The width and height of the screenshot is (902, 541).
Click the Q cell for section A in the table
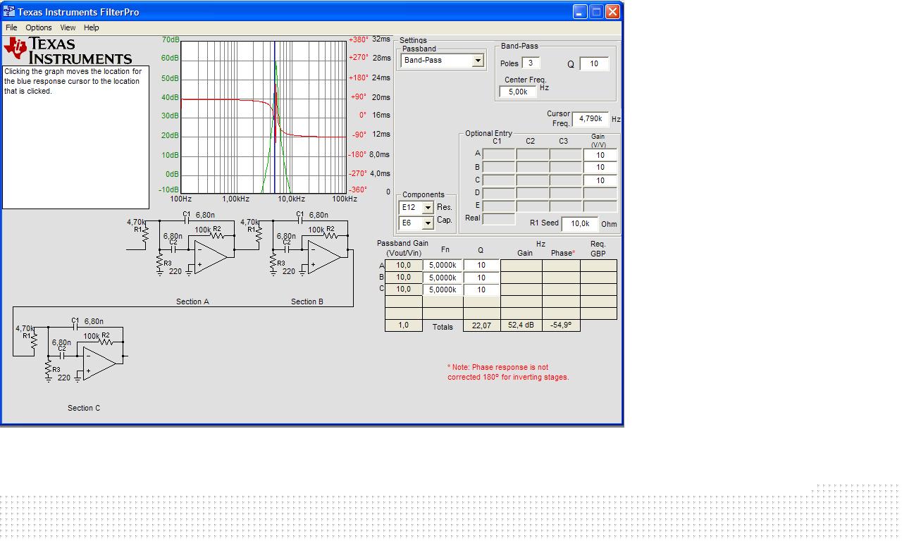(x=481, y=266)
